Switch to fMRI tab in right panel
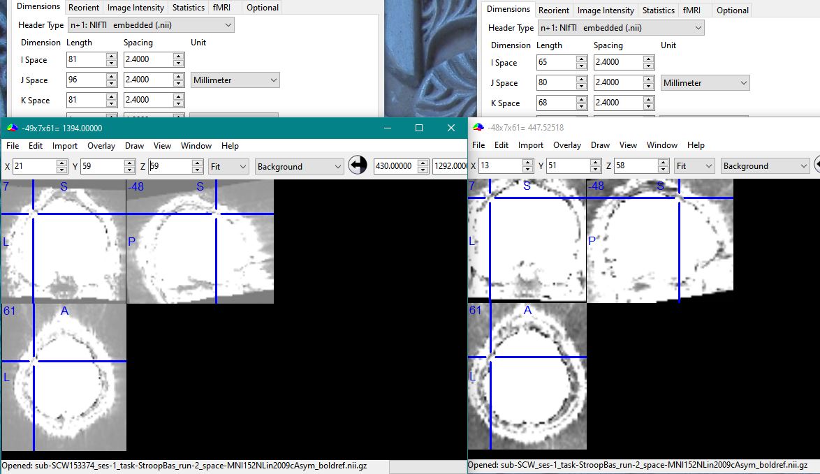820x474 pixels. pyautogui.click(x=691, y=10)
